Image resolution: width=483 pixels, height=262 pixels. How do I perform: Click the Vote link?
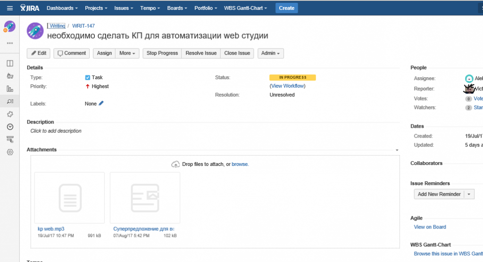coord(478,99)
